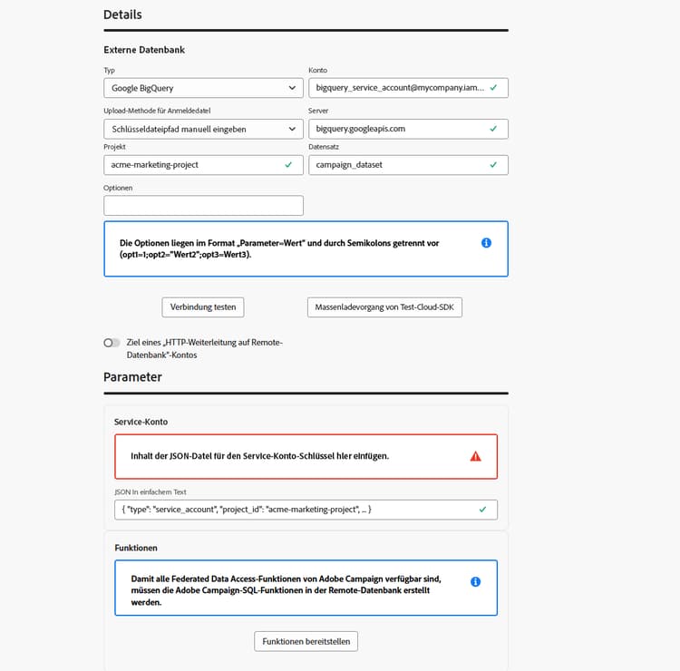
Task: Click the info icon in options format notice
Action: pyautogui.click(x=486, y=243)
